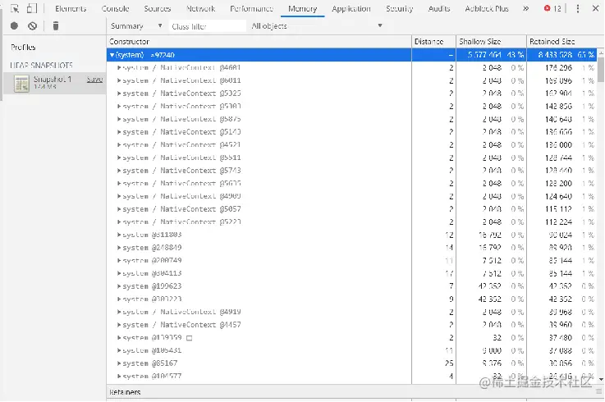Screen dimensions: 605x402
Task: Open the Adblock Plus tab
Action: pyautogui.click(x=487, y=8)
